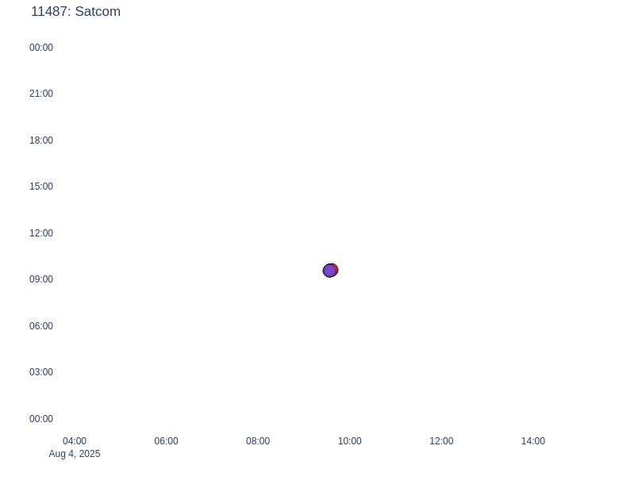
Task: Select the 18:00 y-axis tick label
Action: pos(41,140)
